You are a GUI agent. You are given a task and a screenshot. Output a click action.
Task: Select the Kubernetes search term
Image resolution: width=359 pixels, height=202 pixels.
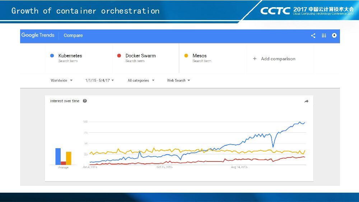click(70, 56)
